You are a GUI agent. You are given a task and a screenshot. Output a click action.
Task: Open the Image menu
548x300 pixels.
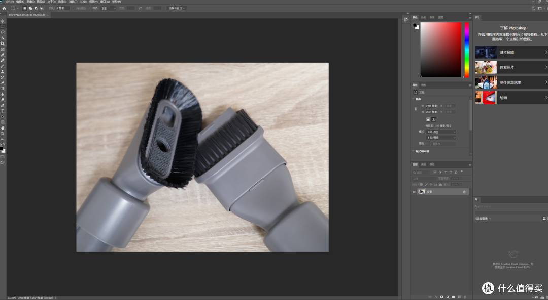click(30, 2)
